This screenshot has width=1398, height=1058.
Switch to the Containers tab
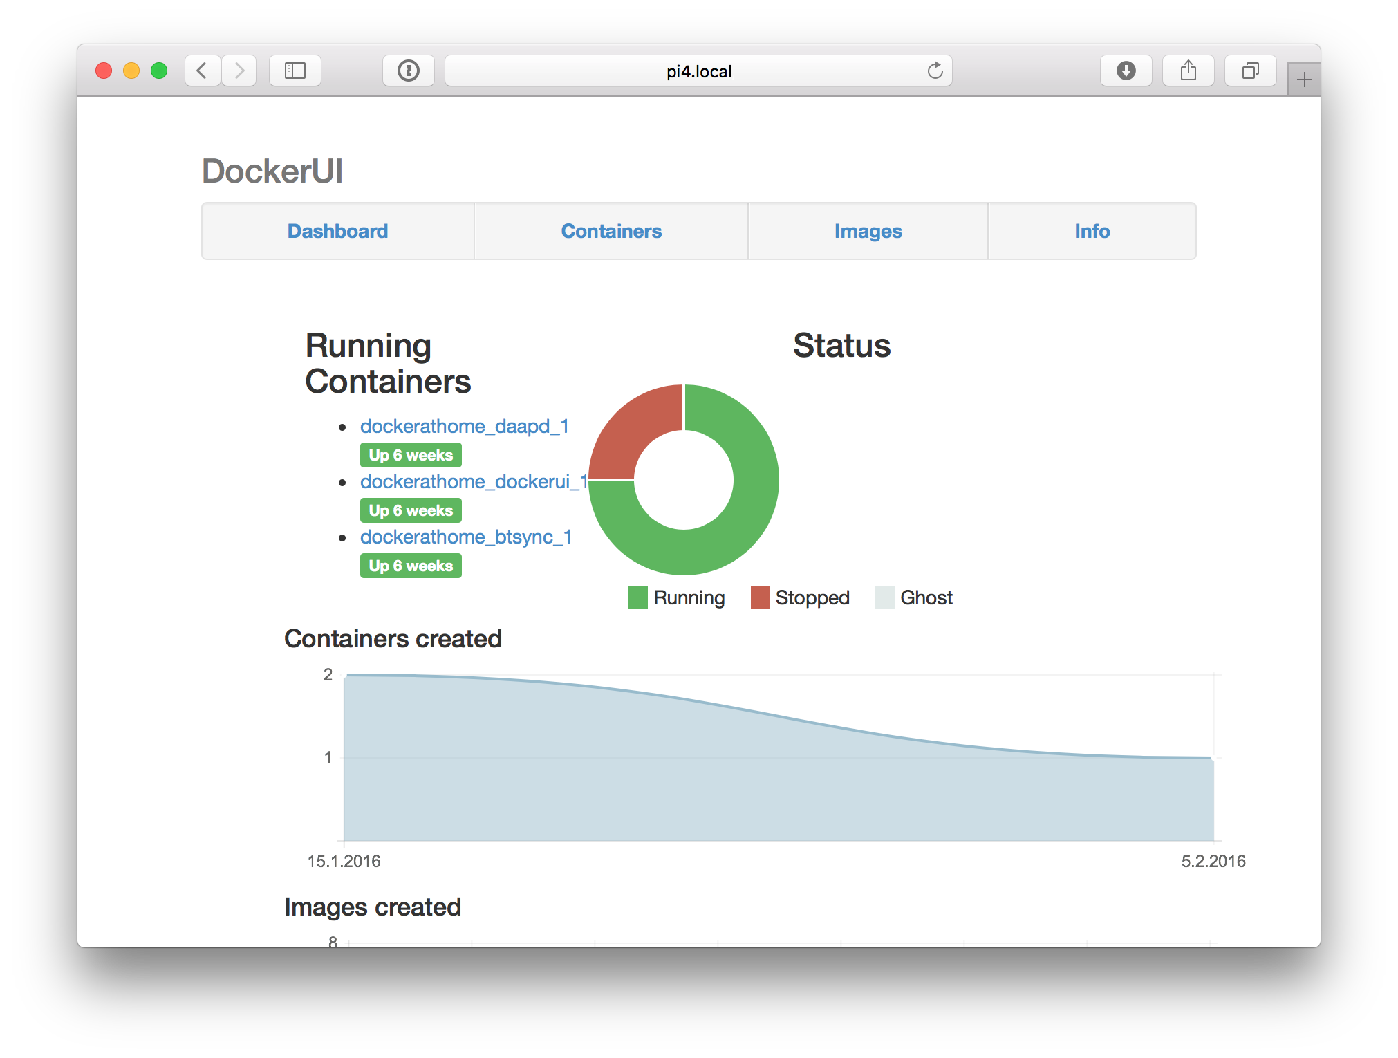[611, 231]
